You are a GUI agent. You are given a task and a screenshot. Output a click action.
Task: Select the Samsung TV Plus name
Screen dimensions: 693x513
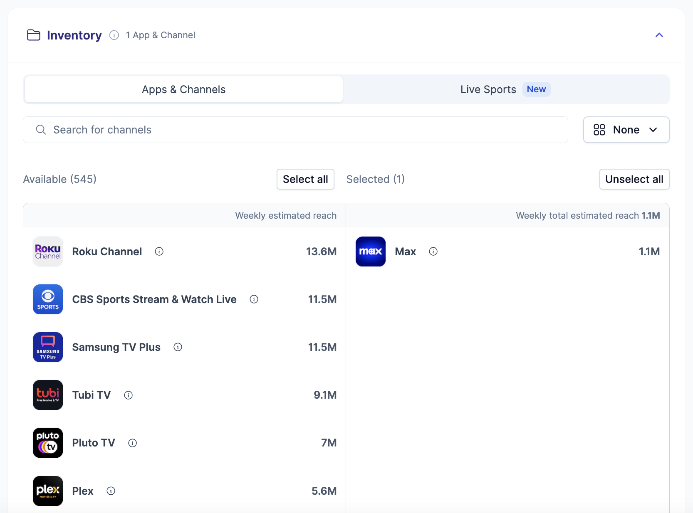(x=116, y=347)
